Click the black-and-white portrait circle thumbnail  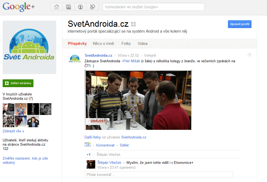pyautogui.click(x=45, y=109)
